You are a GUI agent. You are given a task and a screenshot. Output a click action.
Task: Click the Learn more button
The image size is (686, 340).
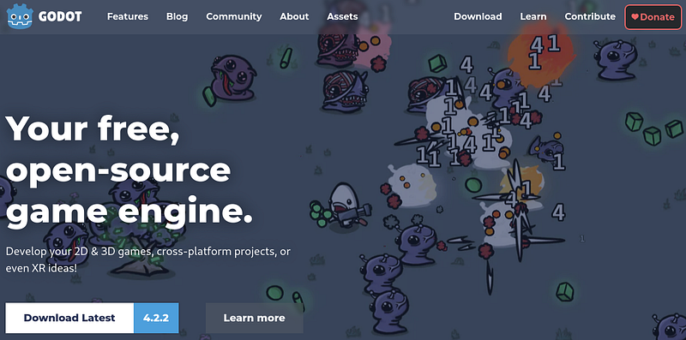coord(254,318)
